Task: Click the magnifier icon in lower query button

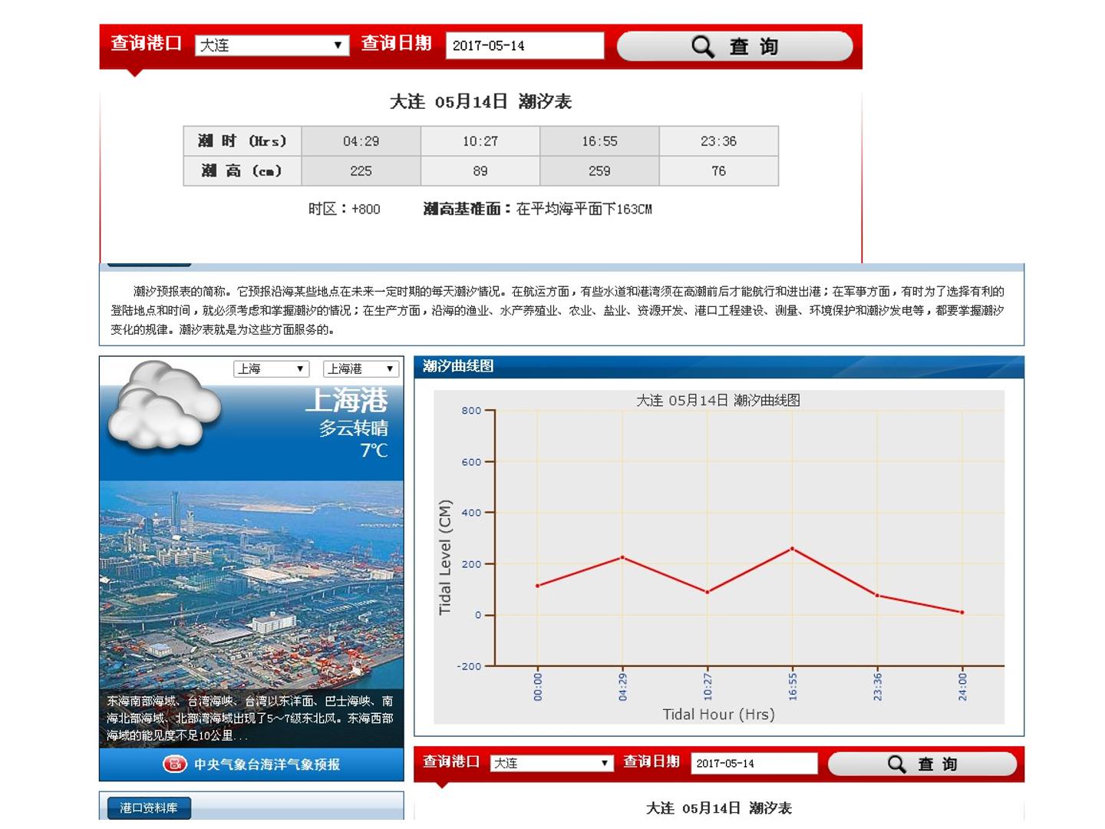Action: coord(896,764)
